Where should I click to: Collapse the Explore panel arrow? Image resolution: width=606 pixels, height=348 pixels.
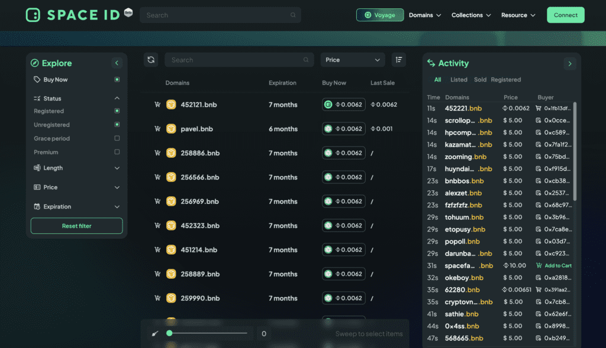click(117, 63)
